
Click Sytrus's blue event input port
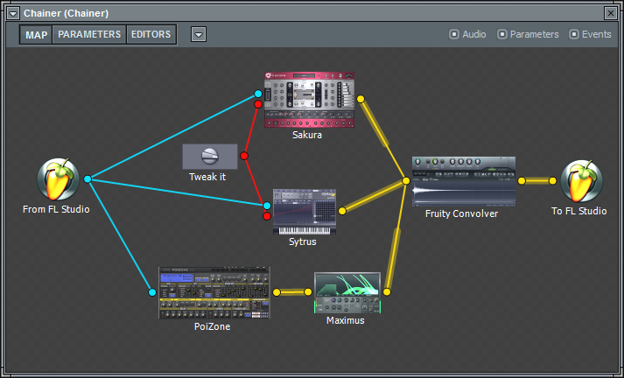(x=267, y=206)
